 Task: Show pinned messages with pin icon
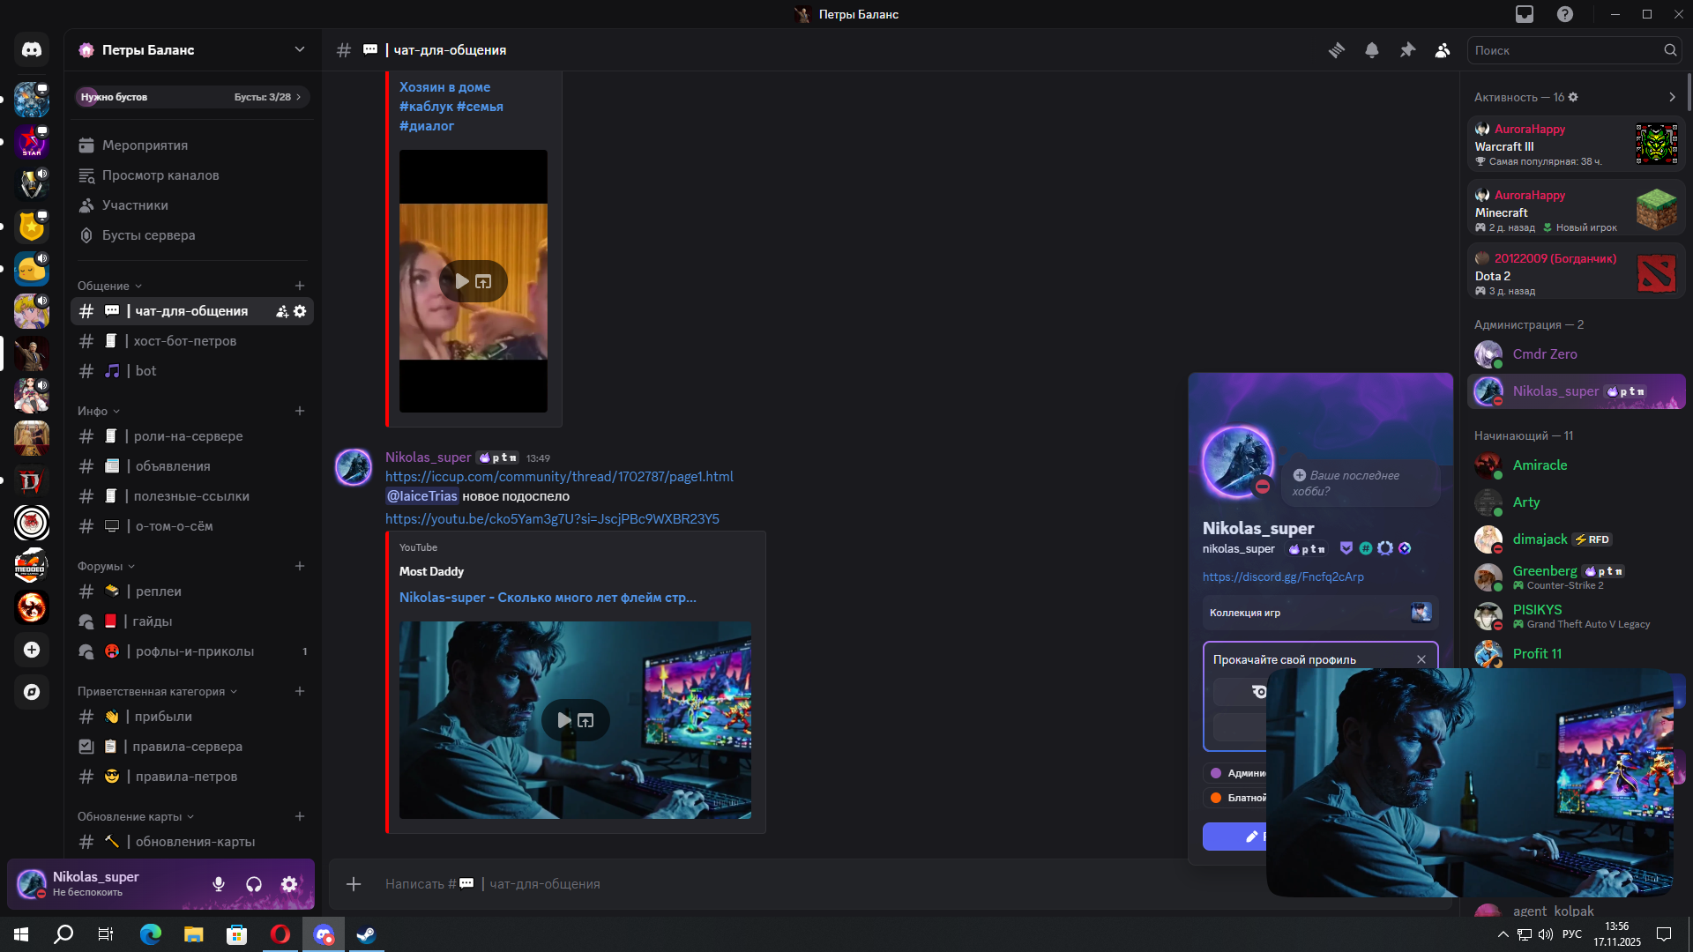pyautogui.click(x=1407, y=50)
